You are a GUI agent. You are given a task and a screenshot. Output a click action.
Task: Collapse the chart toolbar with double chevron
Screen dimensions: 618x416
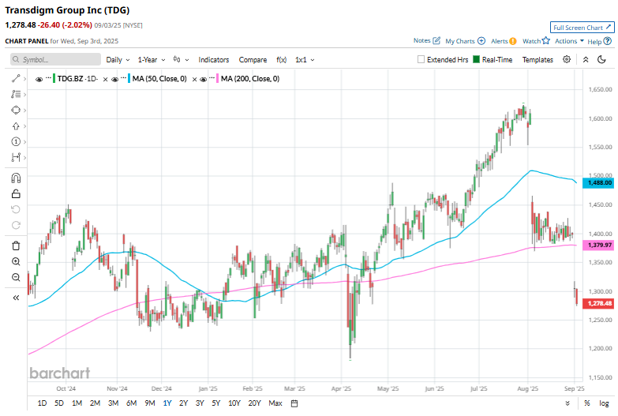coord(586,59)
